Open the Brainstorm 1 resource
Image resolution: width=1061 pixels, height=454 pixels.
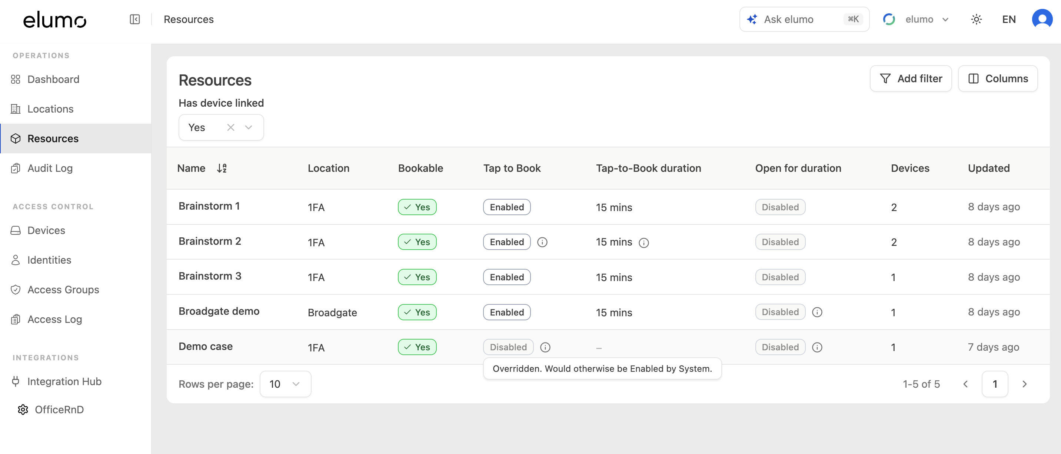tap(209, 206)
